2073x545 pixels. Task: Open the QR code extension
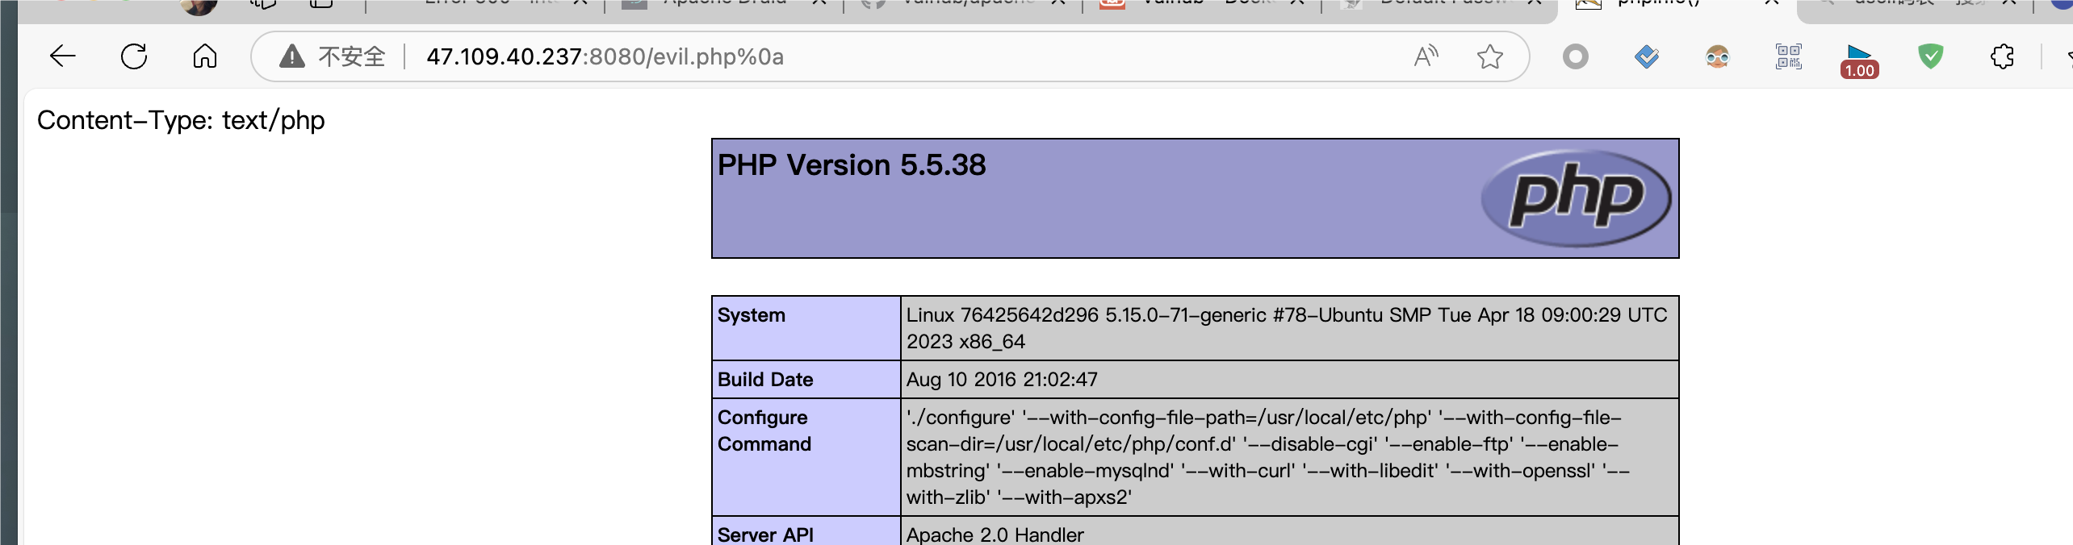pos(1788,56)
